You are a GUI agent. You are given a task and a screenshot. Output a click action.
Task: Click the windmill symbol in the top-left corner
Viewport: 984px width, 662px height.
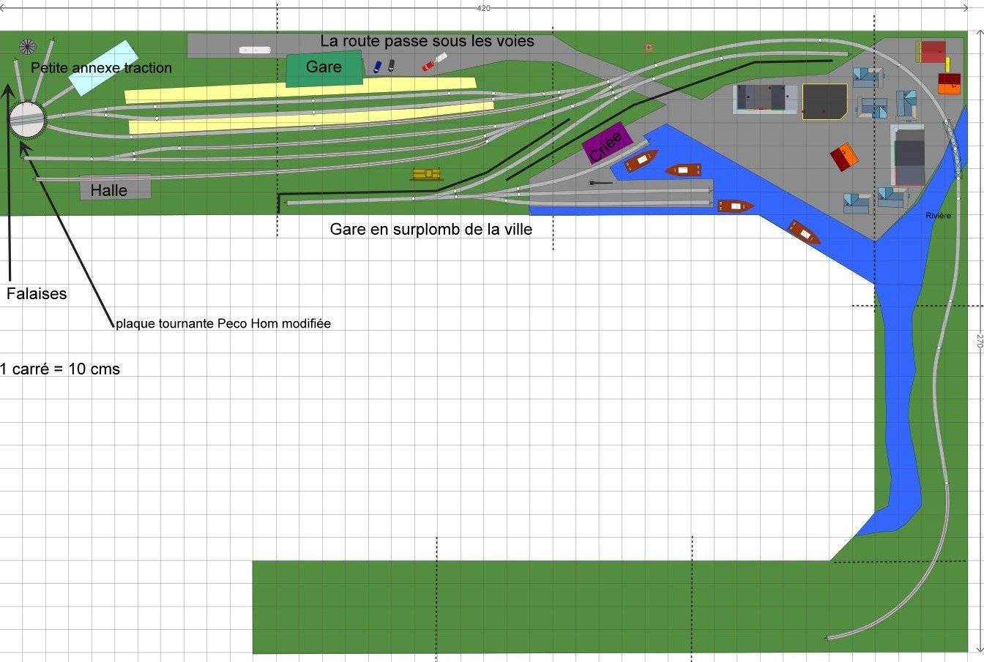pyautogui.click(x=28, y=45)
